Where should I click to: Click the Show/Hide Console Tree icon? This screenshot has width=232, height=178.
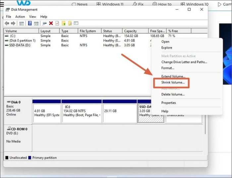point(22,23)
